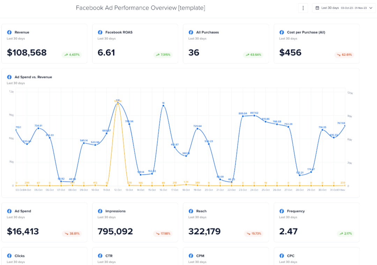Click the 14-Oct x-axis date label
This screenshot has height=265, width=377.
pyautogui.click(x=141, y=190)
